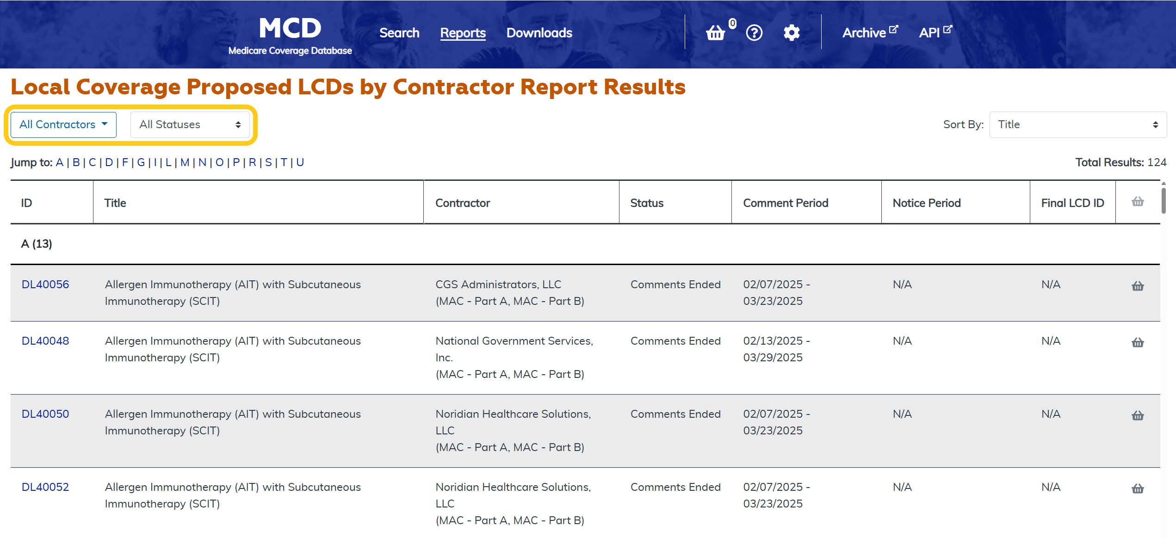
Task: Add DL40050 row to basket
Action: click(x=1138, y=415)
